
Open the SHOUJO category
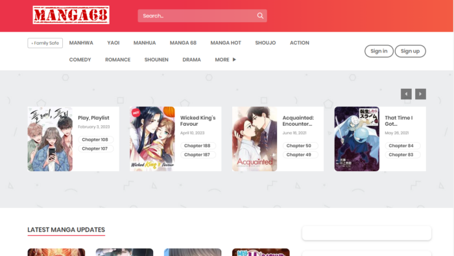click(265, 43)
